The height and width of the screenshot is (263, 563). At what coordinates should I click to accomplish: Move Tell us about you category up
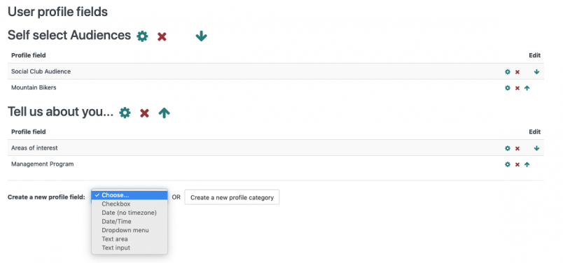(x=164, y=113)
